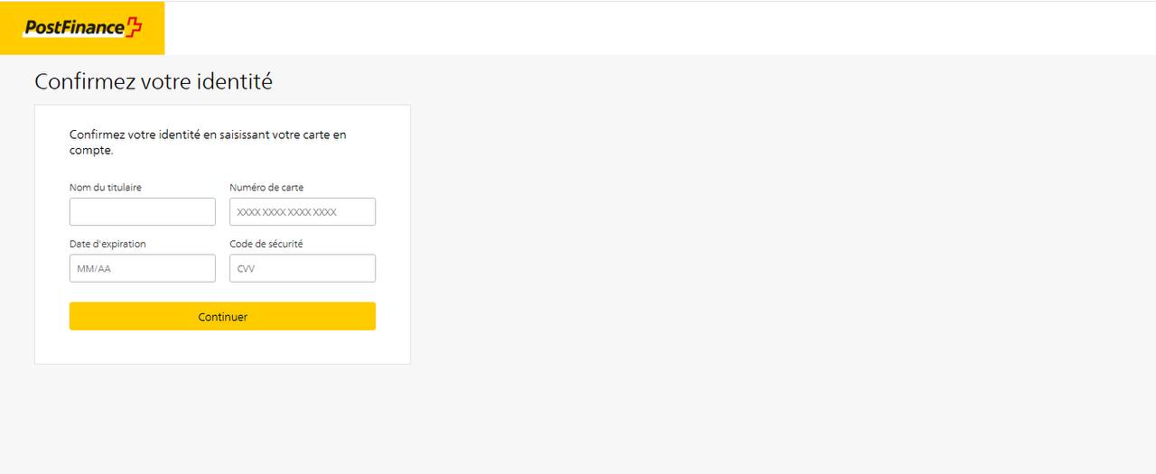Click the instruction paragraph above the form fields
Image resolution: width=1156 pixels, height=474 pixels.
tap(208, 135)
